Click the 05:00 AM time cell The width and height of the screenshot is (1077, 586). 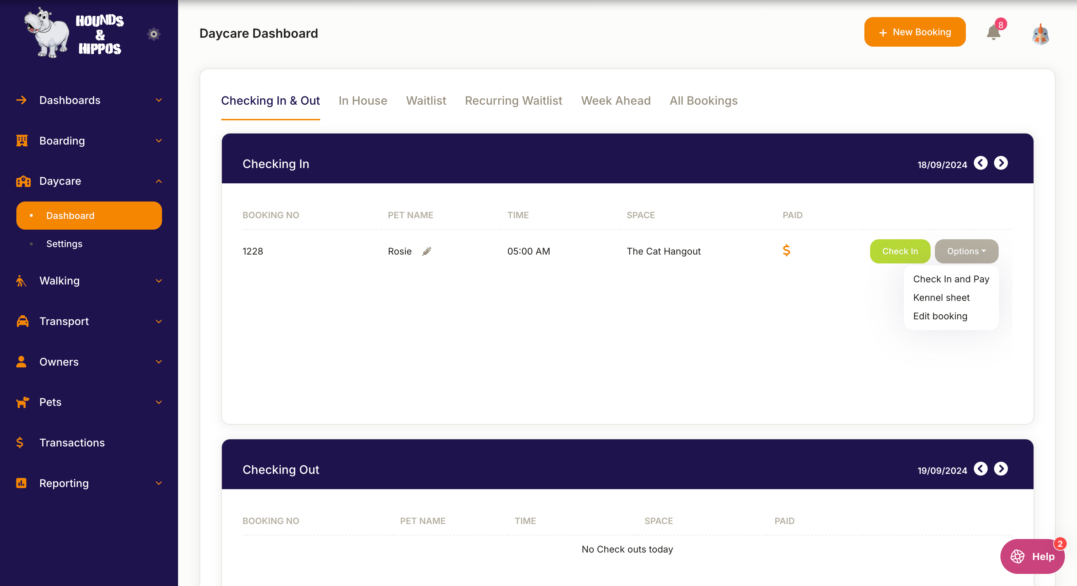click(529, 251)
